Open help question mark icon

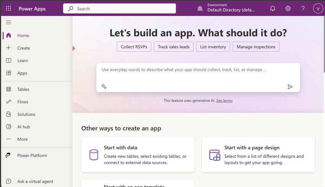coord(303,8)
